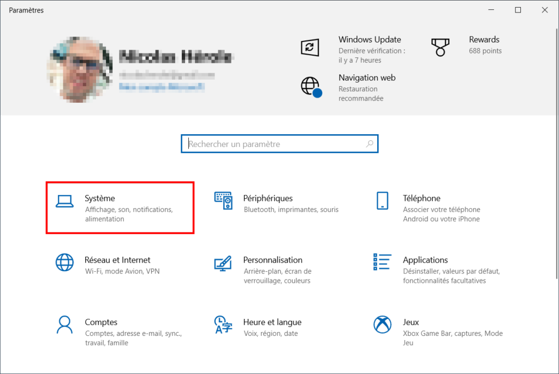Open the Jeux Xbox icon
Image resolution: width=559 pixels, height=374 pixels.
point(382,324)
